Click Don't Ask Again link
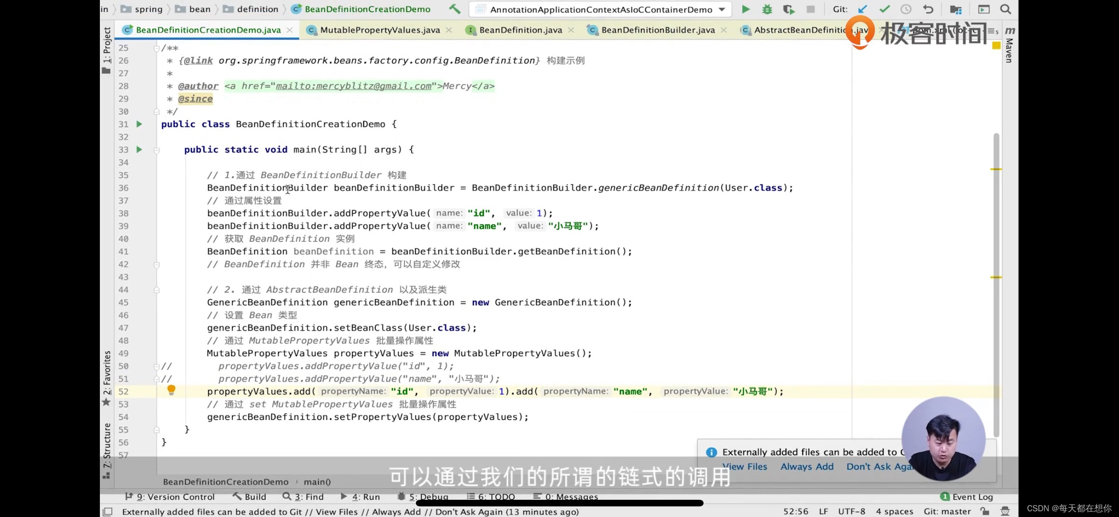This screenshot has width=1119, height=517. click(x=879, y=467)
